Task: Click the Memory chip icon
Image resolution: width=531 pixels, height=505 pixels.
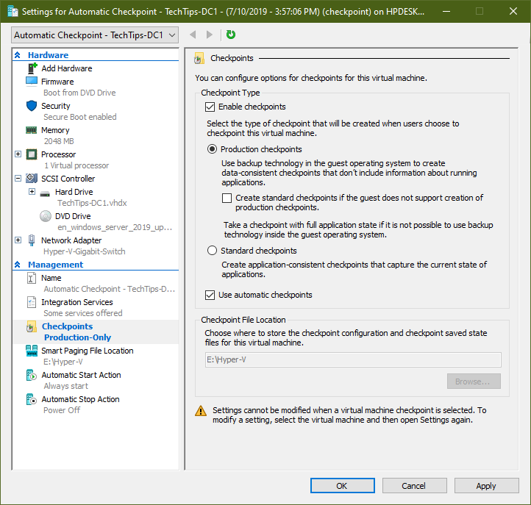Action: coord(32,130)
